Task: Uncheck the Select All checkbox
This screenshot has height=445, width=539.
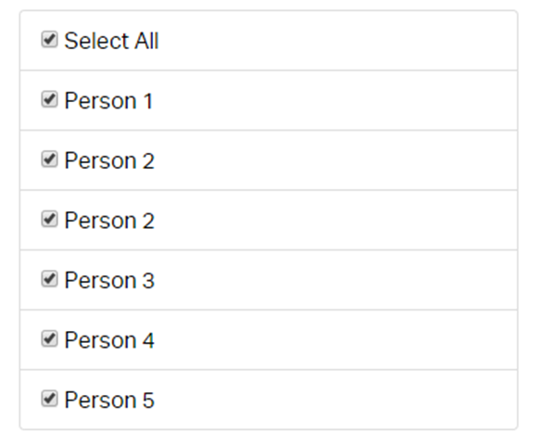Action: pos(49,39)
